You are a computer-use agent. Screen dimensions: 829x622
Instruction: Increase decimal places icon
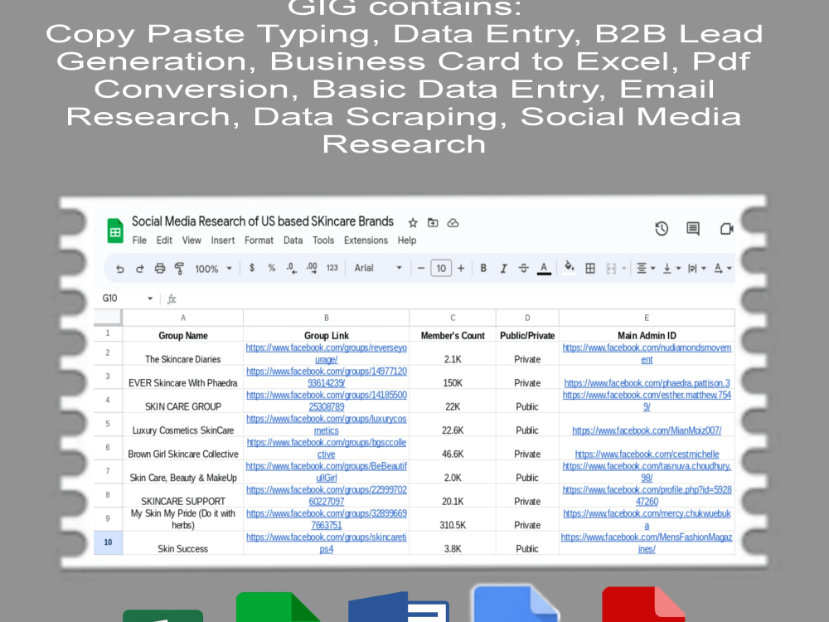pyautogui.click(x=312, y=268)
